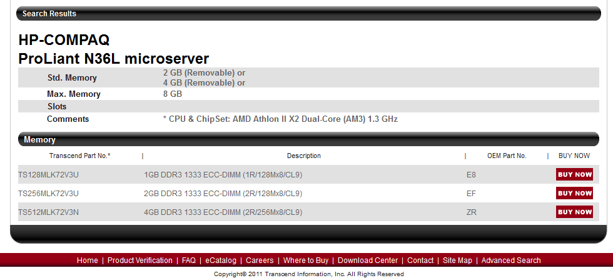The width and height of the screenshot is (613, 278).
Task: Click the AMD Athlon II X2 comment text
Action: pyautogui.click(x=280, y=119)
